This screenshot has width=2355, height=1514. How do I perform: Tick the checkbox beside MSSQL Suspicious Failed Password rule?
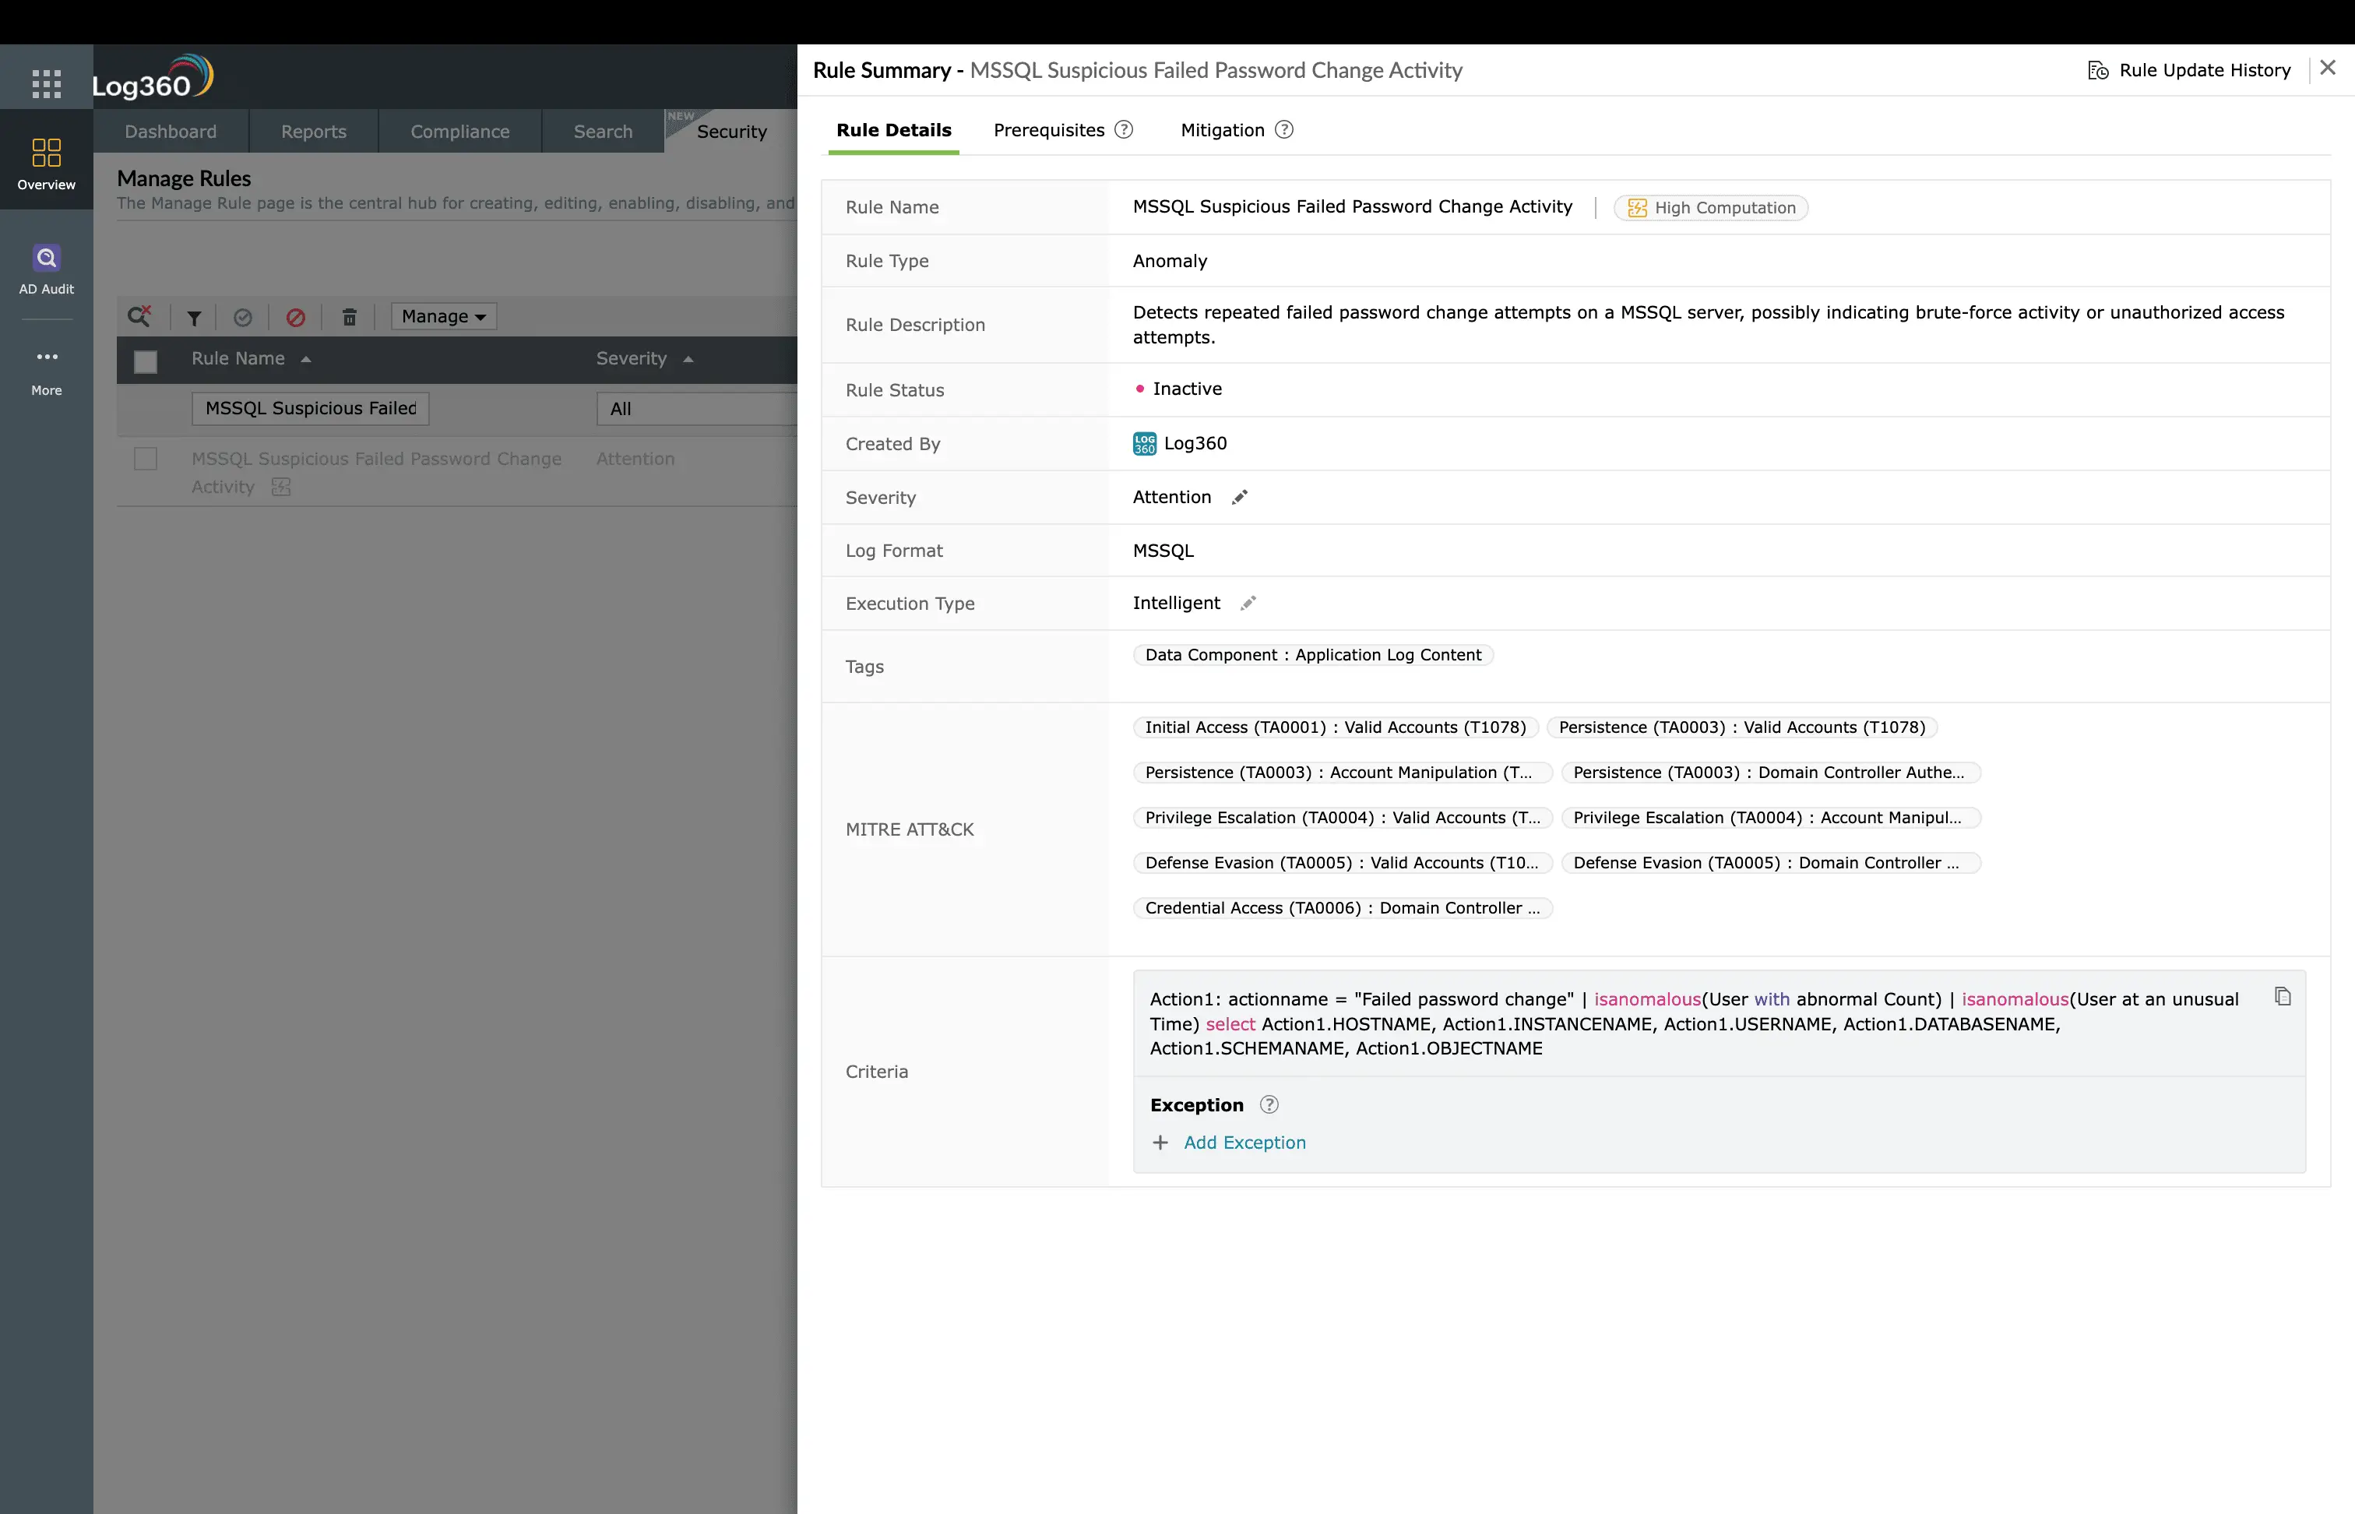coord(146,458)
